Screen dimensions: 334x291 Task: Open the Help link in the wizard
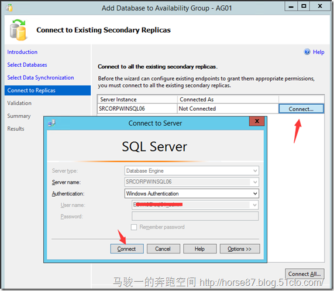(318, 52)
